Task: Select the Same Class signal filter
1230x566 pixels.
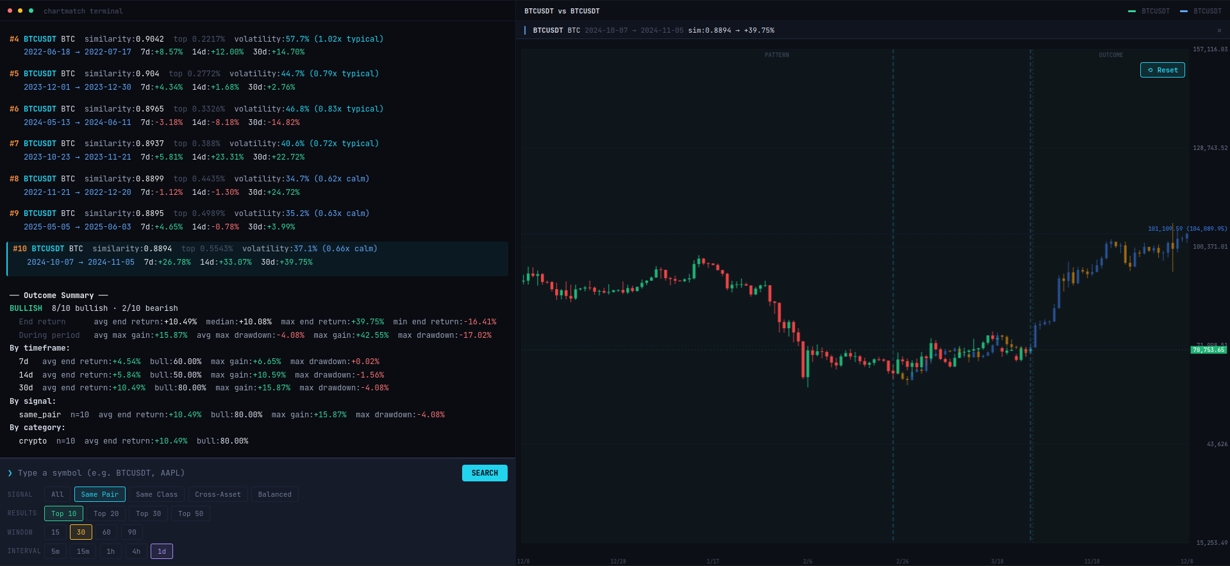Action: [x=156, y=494]
